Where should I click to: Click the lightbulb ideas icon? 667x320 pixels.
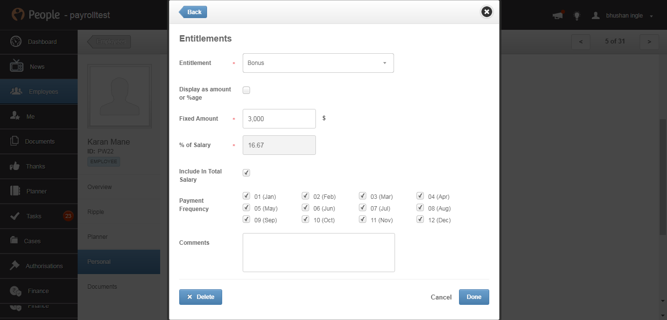577,16
